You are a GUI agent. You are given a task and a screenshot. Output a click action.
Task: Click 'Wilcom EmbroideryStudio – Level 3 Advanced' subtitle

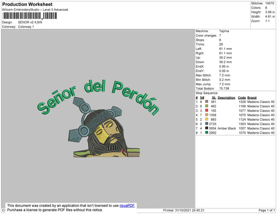[x=35, y=10]
